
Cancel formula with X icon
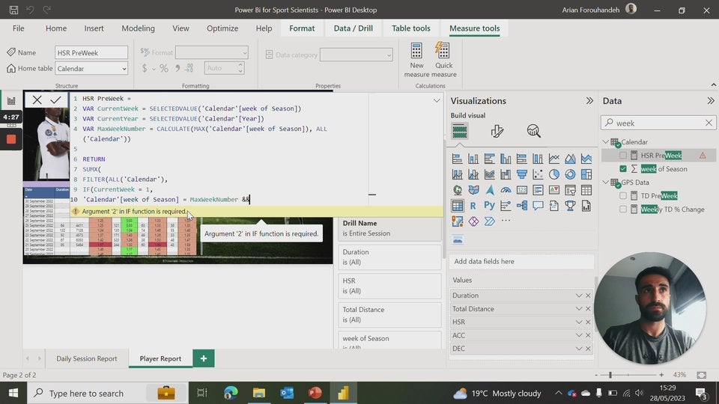pyautogui.click(x=37, y=100)
